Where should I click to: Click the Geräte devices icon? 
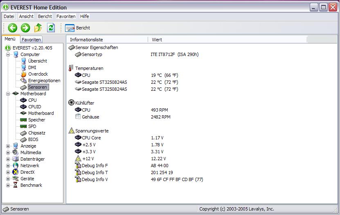pyautogui.click(x=16, y=179)
